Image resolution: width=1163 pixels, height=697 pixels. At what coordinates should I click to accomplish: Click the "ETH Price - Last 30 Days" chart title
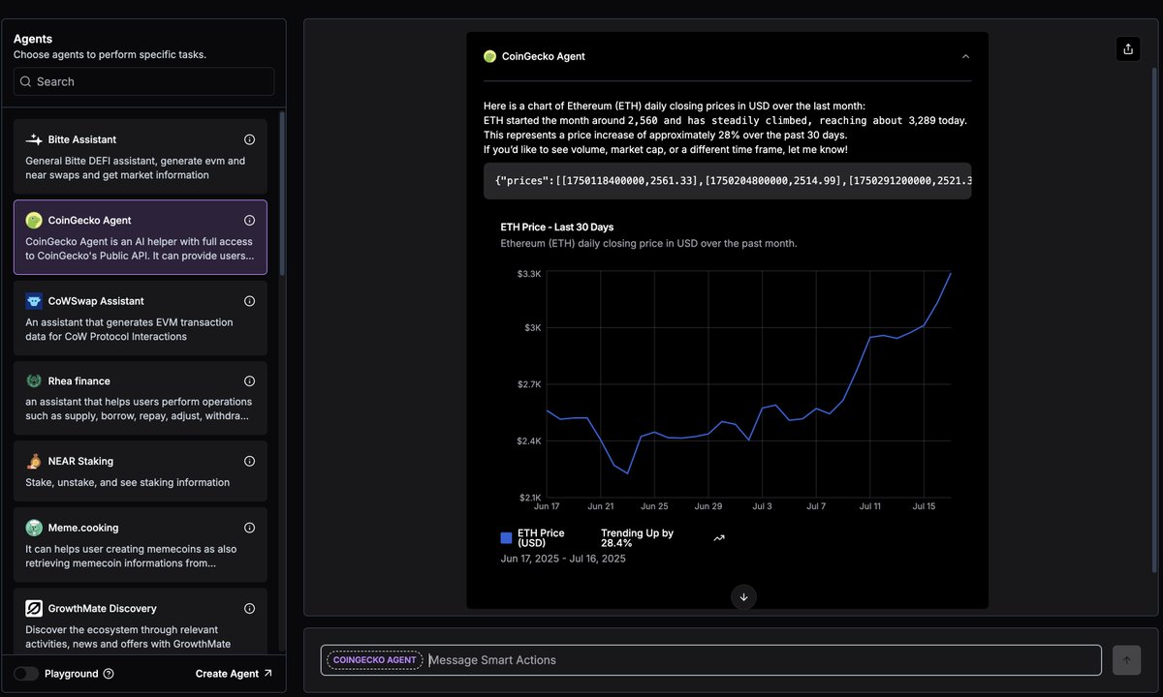(557, 227)
